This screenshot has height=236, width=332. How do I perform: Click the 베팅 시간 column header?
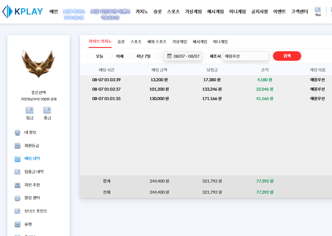click(x=107, y=70)
